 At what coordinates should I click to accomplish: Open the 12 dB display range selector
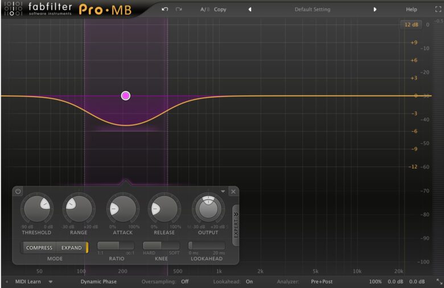[411, 24]
